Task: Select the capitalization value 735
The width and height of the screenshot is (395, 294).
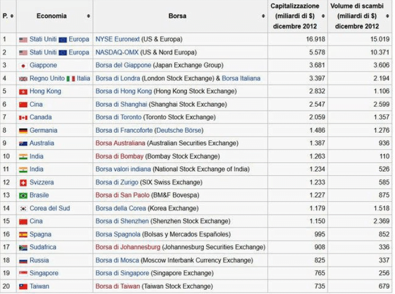Action: [320, 287]
